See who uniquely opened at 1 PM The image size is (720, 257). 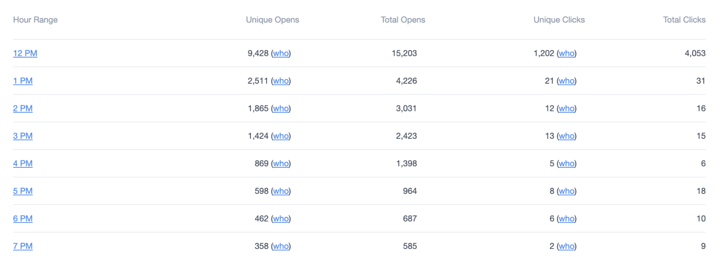click(x=280, y=81)
